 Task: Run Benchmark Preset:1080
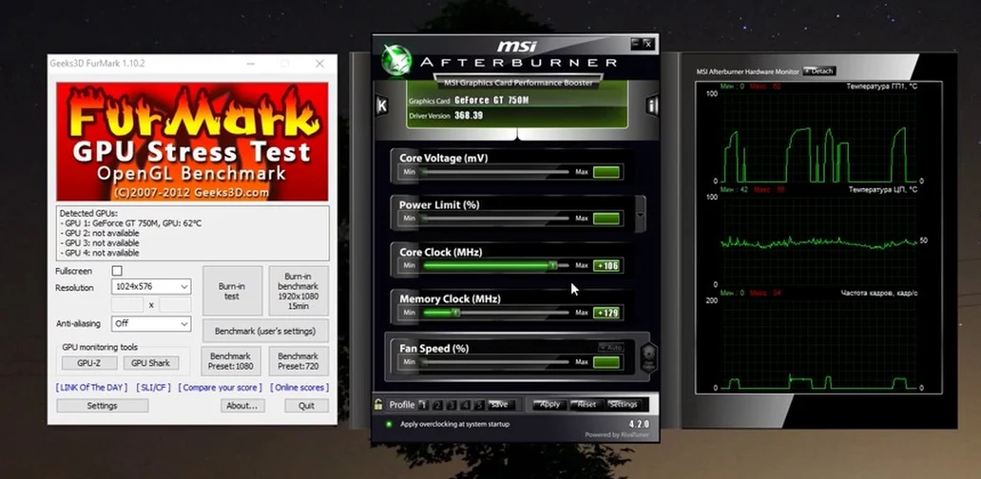pos(231,361)
